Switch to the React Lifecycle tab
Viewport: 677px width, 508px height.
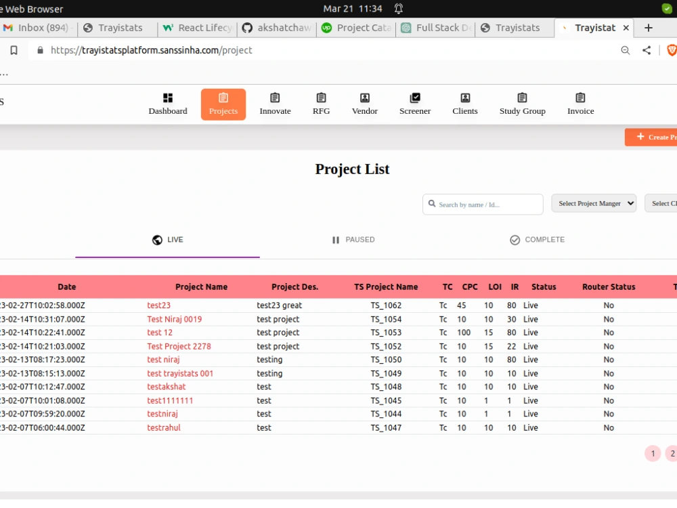[x=198, y=28]
